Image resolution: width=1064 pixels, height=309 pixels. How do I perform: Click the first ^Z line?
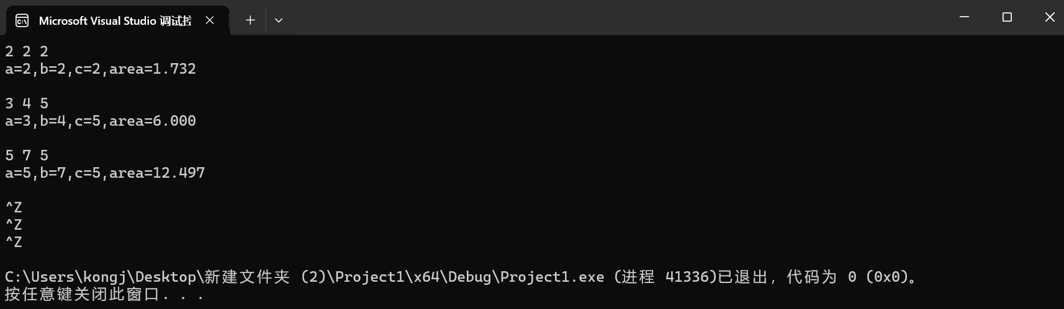click(14, 207)
